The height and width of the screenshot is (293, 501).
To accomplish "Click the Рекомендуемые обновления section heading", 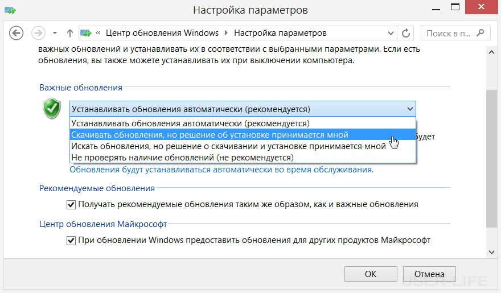I will (97, 188).
